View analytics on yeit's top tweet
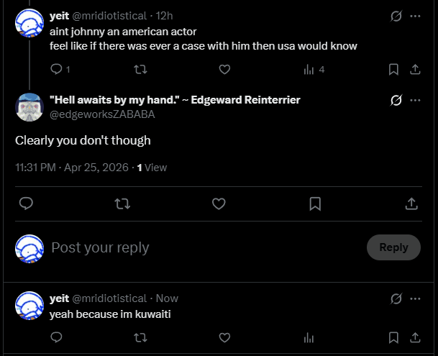438x356 pixels. [x=309, y=70]
